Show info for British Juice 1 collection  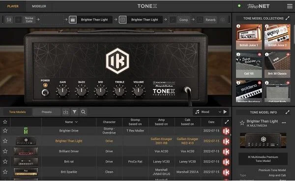point(238,26)
